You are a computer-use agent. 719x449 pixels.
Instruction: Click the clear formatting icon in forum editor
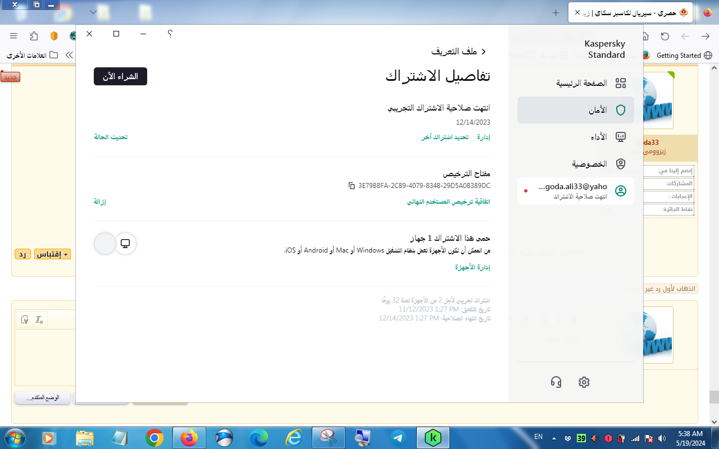(x=39, y=319)
